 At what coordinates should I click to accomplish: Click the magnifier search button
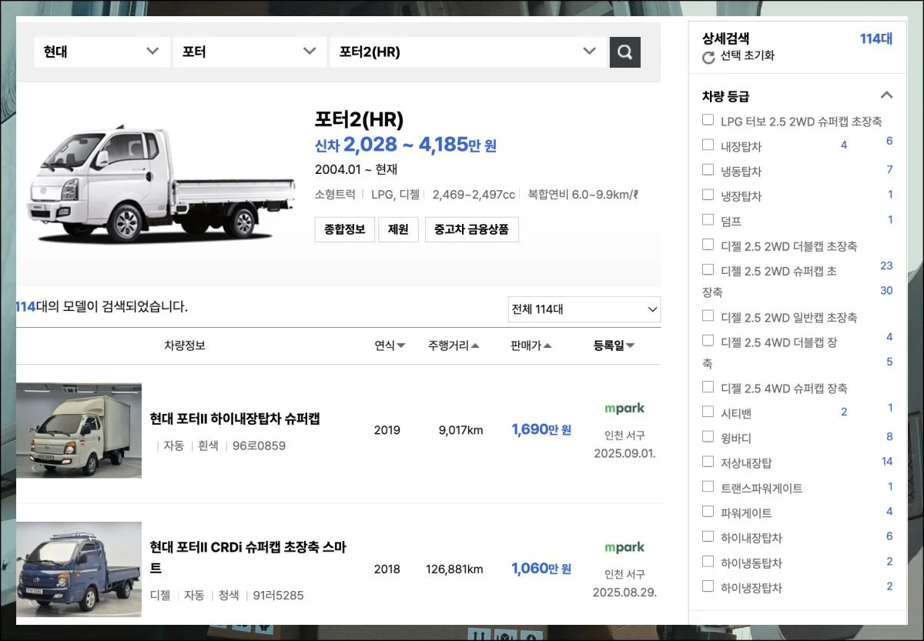(x=625, y=52)
